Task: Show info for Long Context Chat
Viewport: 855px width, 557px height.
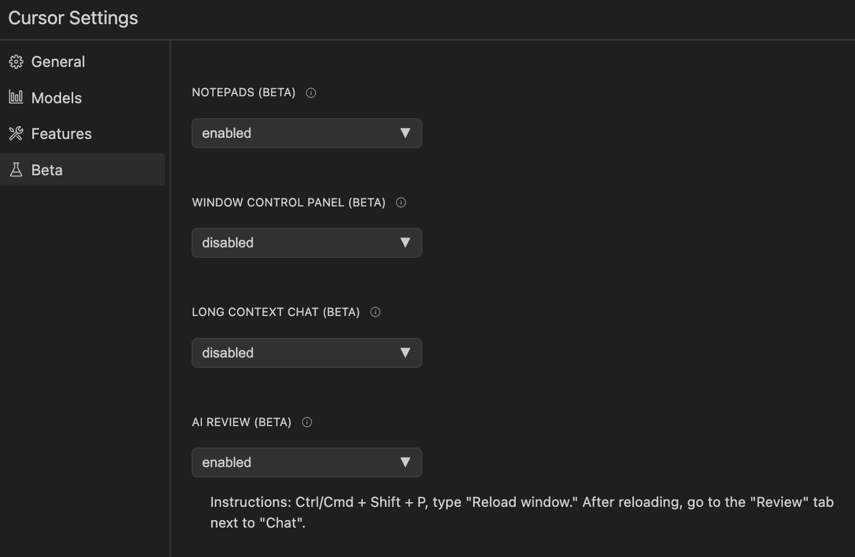Action: pyautogui.click(x=376, y=312)
